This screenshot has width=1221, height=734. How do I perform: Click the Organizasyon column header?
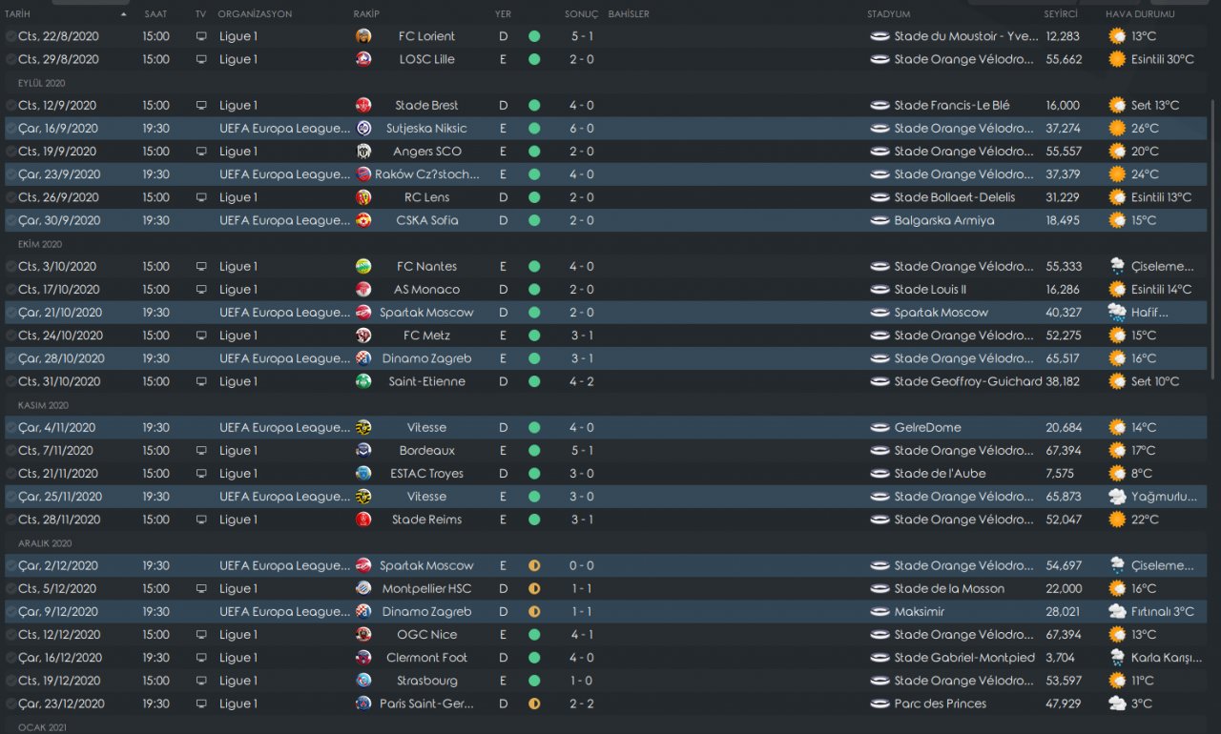click(255, 14)
